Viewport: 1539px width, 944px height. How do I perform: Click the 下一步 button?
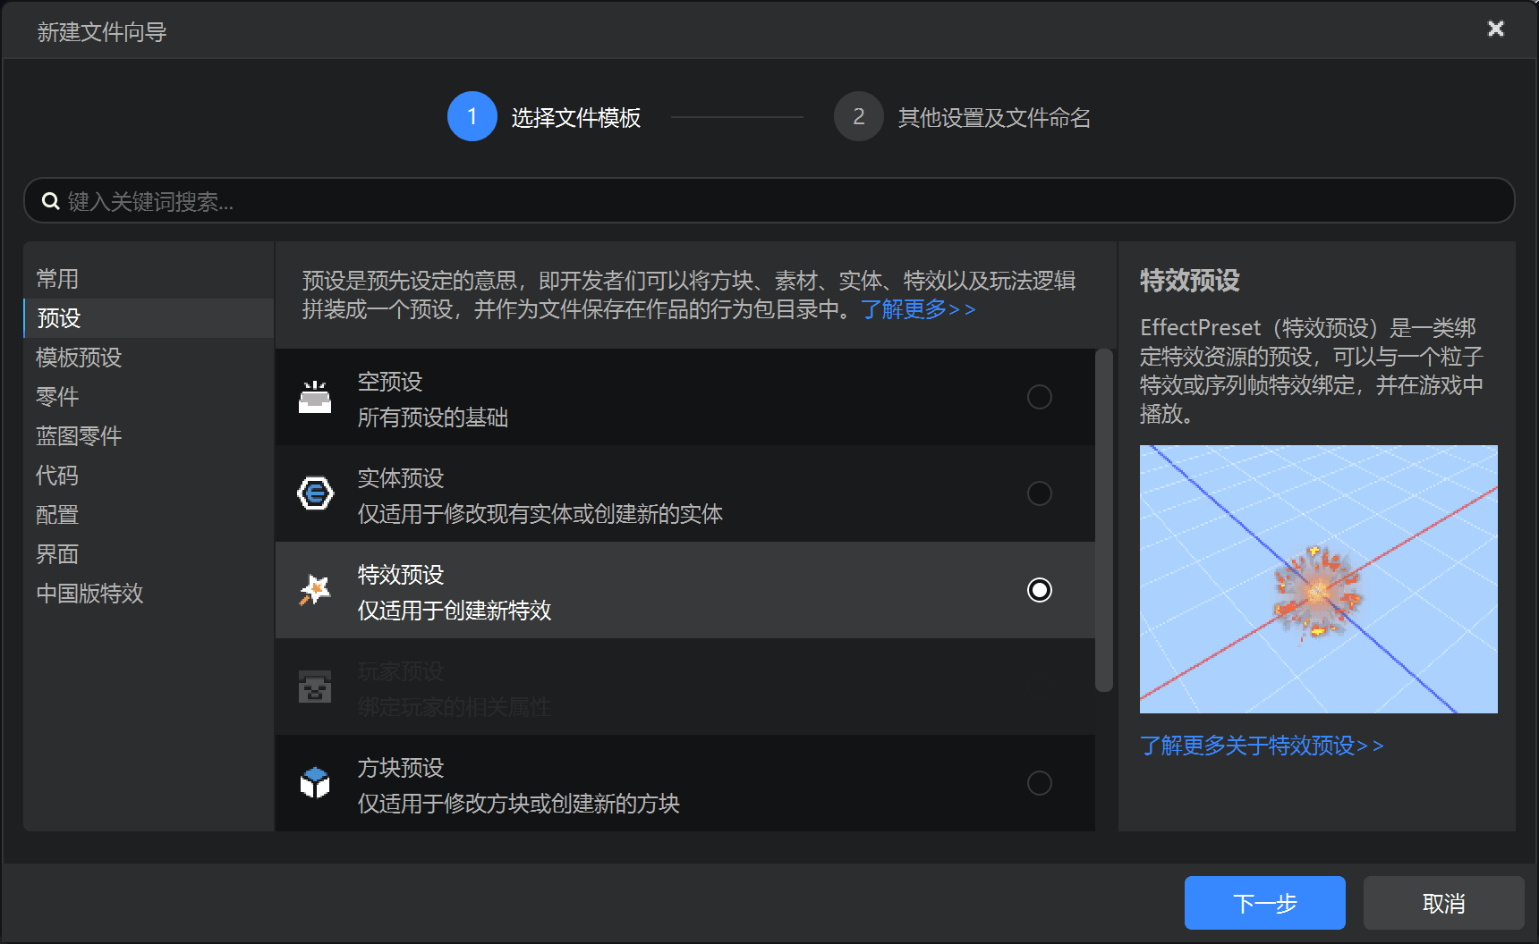1265,903
